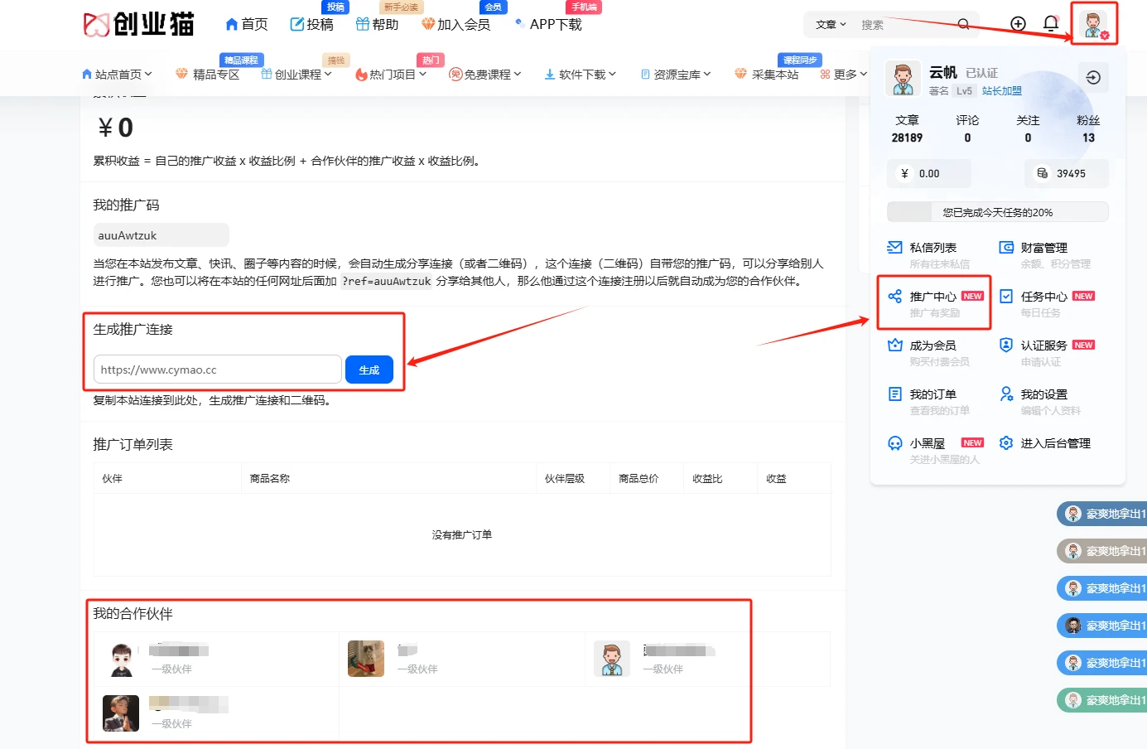This screenshot has width=1147, height=749.
Task: Open 任务中心 task center icon
Action: pos(1004,295)
